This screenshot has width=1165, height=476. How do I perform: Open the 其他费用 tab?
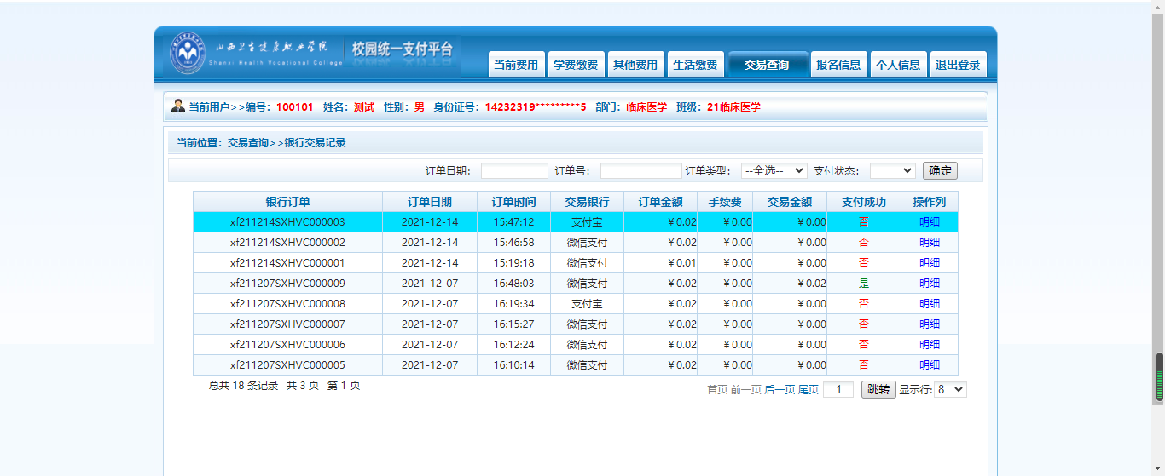(x=635, y=65)
